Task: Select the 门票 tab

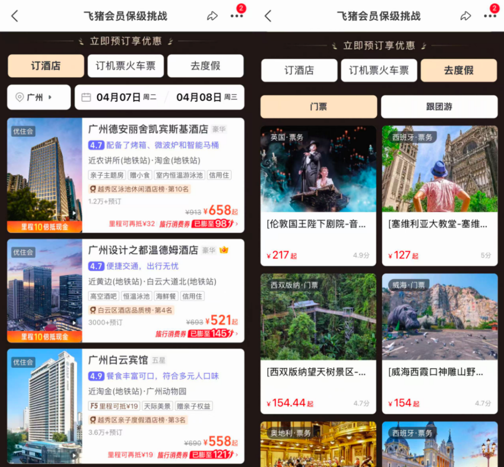Action: coord(318,106)
